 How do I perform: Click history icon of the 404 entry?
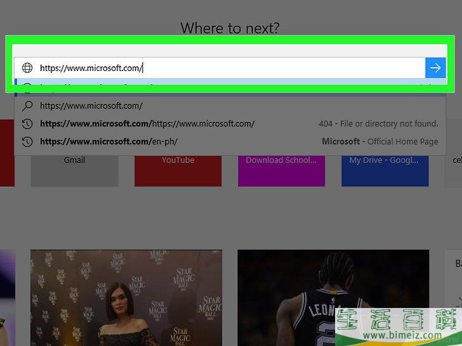tap(27, 124)
